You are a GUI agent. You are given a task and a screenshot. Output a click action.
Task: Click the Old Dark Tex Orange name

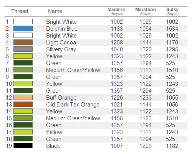point(73,105)
